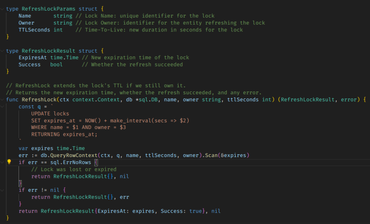Click the 'UPDATE locks' SQL line
Image resolution: width=370 pixels, height=224 pixels.
50,113
